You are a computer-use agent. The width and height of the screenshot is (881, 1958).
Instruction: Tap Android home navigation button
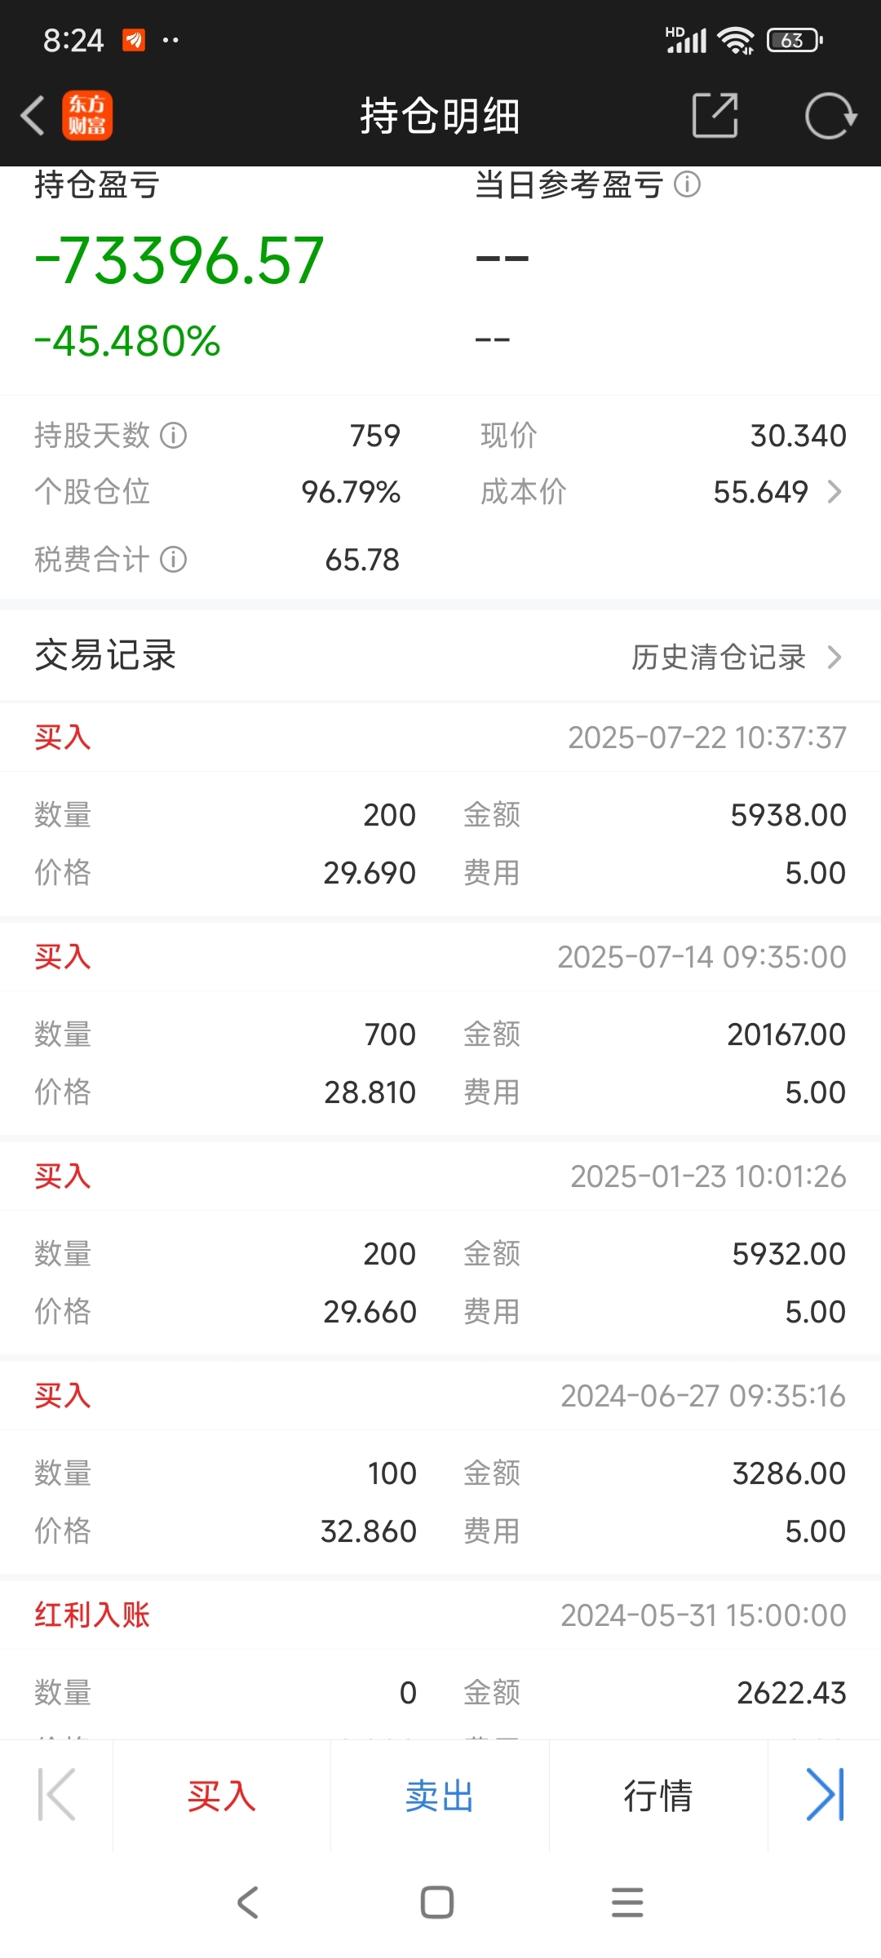(437, 1903)
